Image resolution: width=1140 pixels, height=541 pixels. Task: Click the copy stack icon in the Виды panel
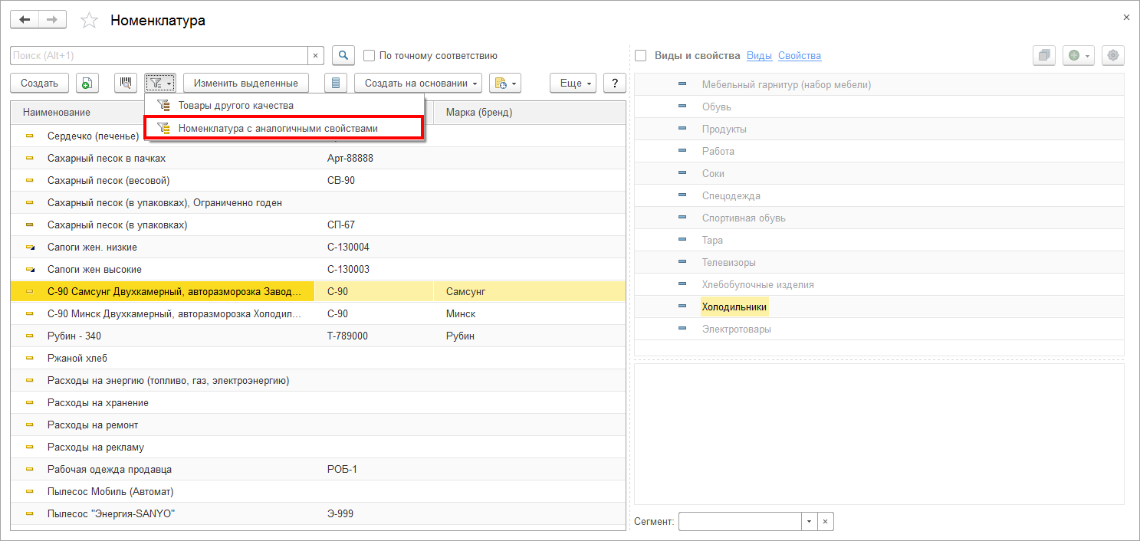pos(1043,55)
